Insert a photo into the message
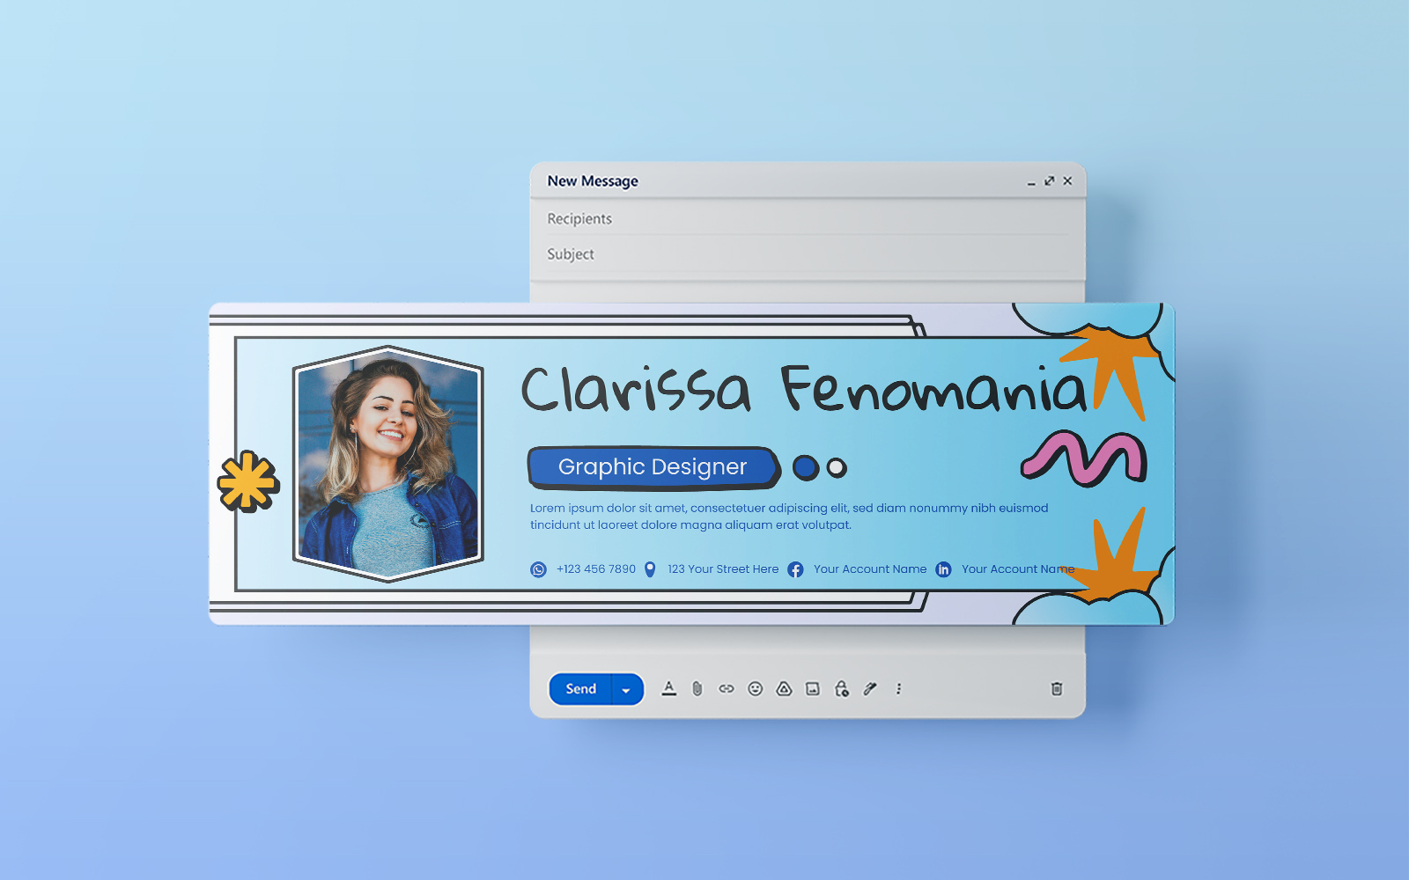This screenshot has width=1409, height=880. point(813,689)
